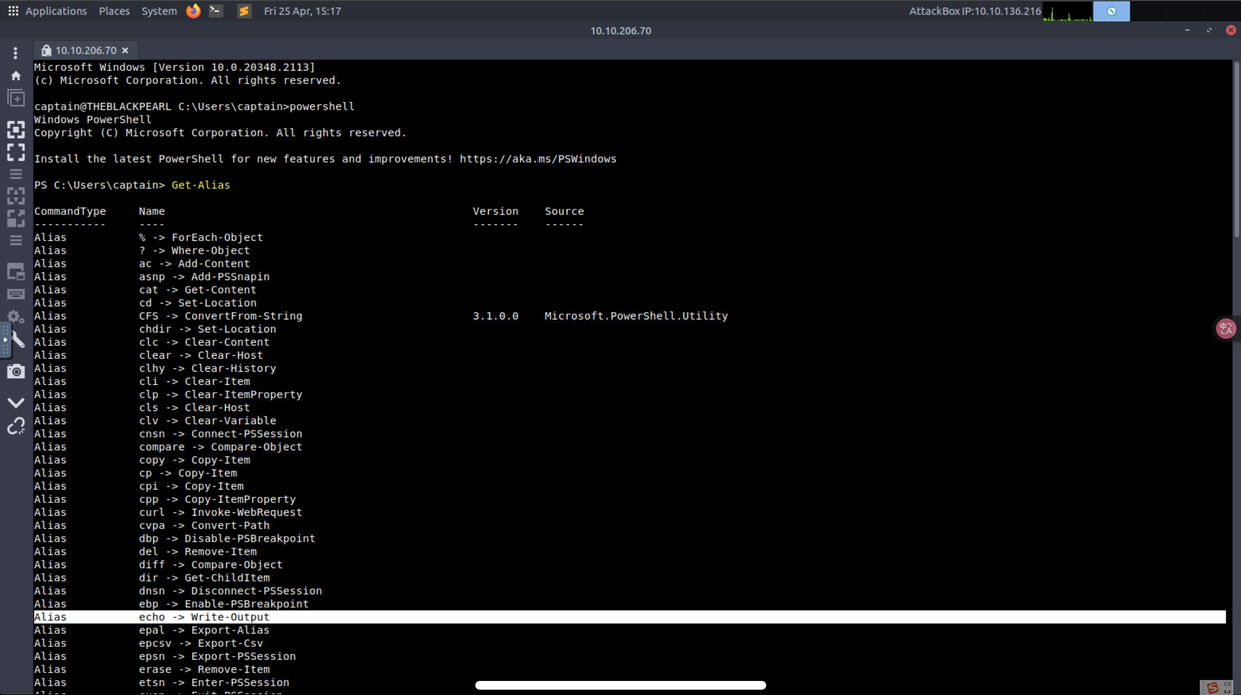Collapse toolbar with down chevron
The width and height of the screenshot is (1241, 695).
point(16,403)
